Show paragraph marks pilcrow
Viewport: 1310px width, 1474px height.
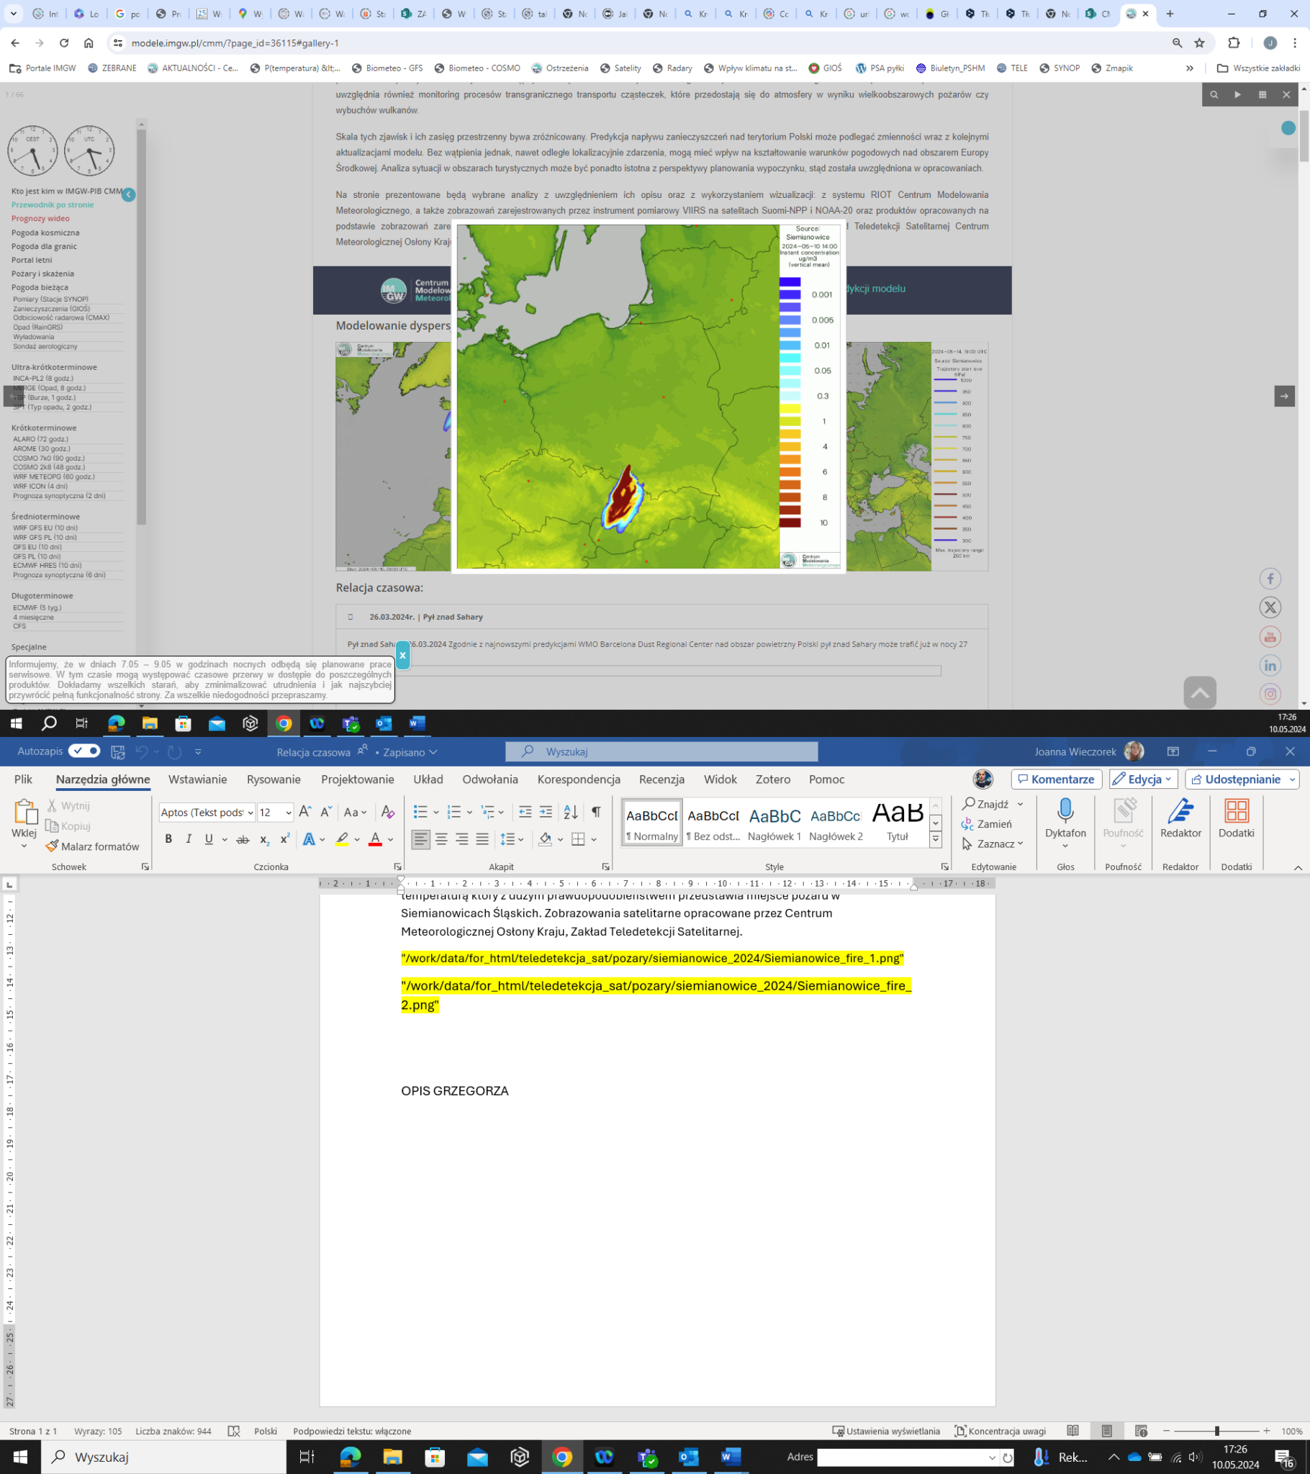(596, 812)
